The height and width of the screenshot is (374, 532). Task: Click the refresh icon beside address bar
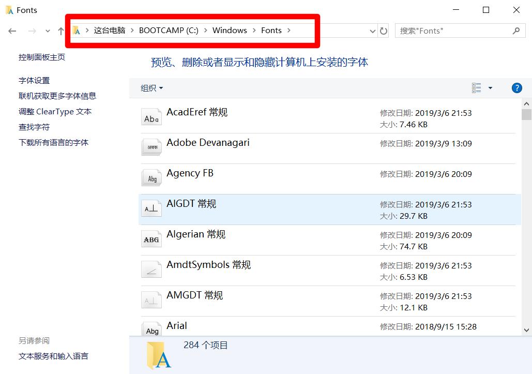[383, 31]
